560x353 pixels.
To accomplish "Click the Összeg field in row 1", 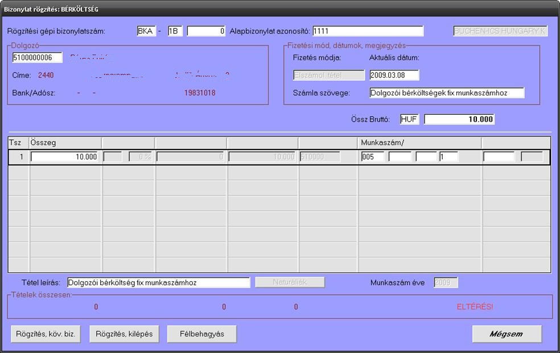I will pos(65,157).
